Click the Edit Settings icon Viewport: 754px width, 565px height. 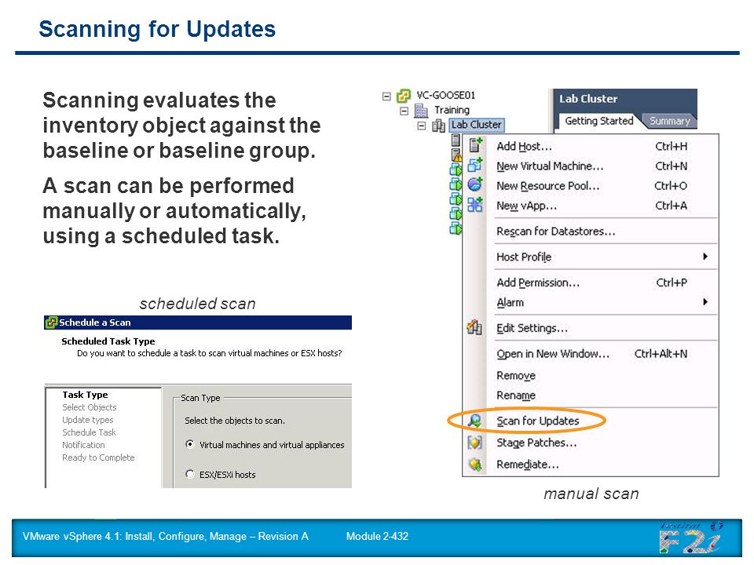474,327
